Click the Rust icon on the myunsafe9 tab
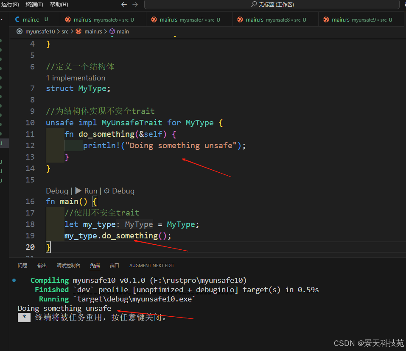Viewport: 406px width, 351px height. tap(326, 19)
